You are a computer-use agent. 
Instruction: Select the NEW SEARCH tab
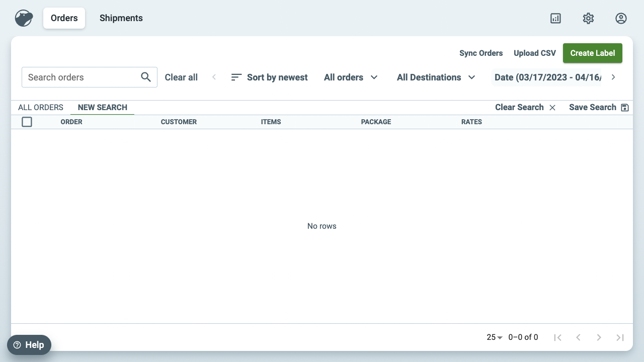103,108
